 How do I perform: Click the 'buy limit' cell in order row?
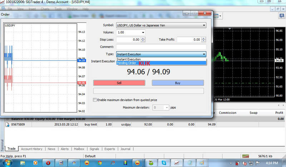(91, 125)
